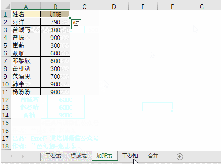Select the cell containing 790
Image resolution: width=223 pixels, height=164 pixels.
pos(55,22)
